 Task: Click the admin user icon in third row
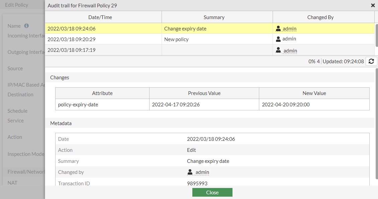pyautogui.click(x=278, y=50)
